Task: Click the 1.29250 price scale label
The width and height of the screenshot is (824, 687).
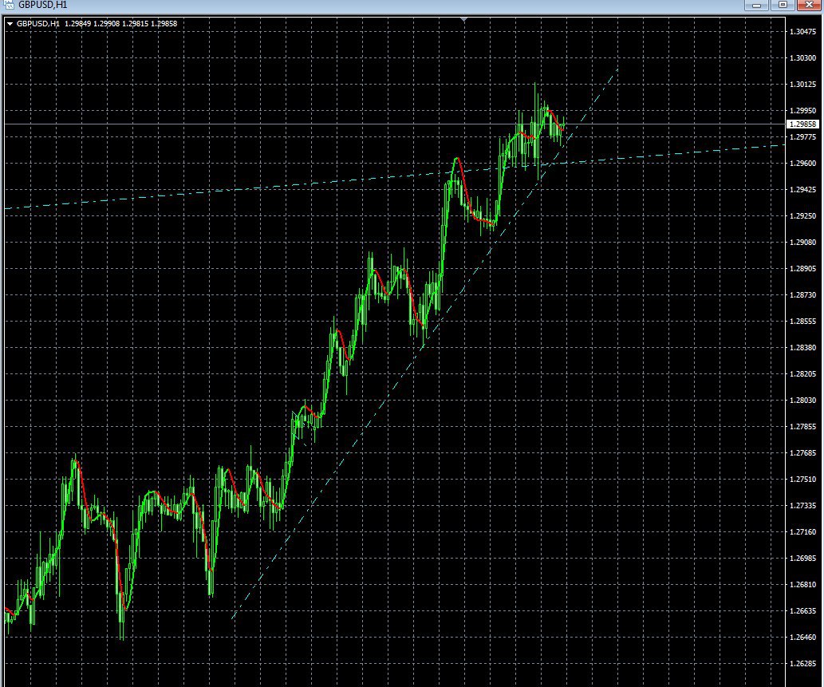Action: (802, 215)
